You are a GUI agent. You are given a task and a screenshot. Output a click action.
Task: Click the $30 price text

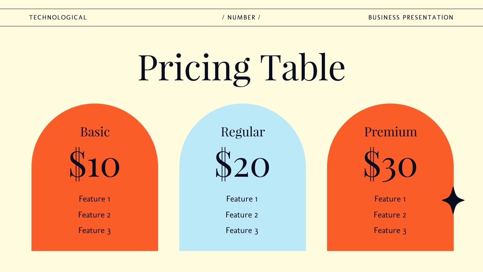click(390, 165)
